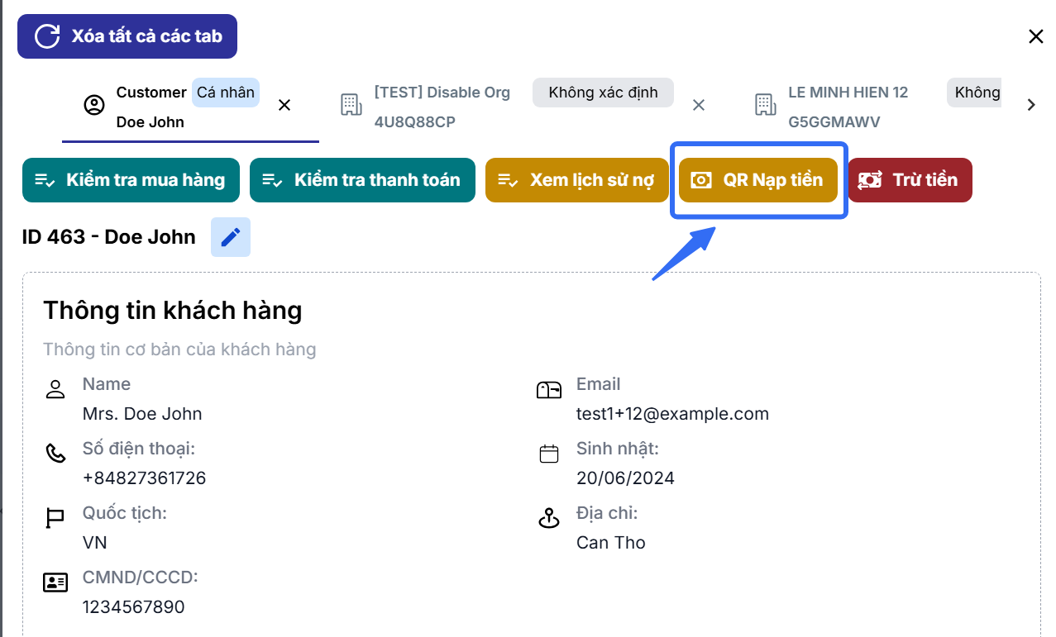Click the CMND/CCCD number 1234567890
Viewport: 1056px width, 637px height.
pyautogui.click(x=134, y=607)
